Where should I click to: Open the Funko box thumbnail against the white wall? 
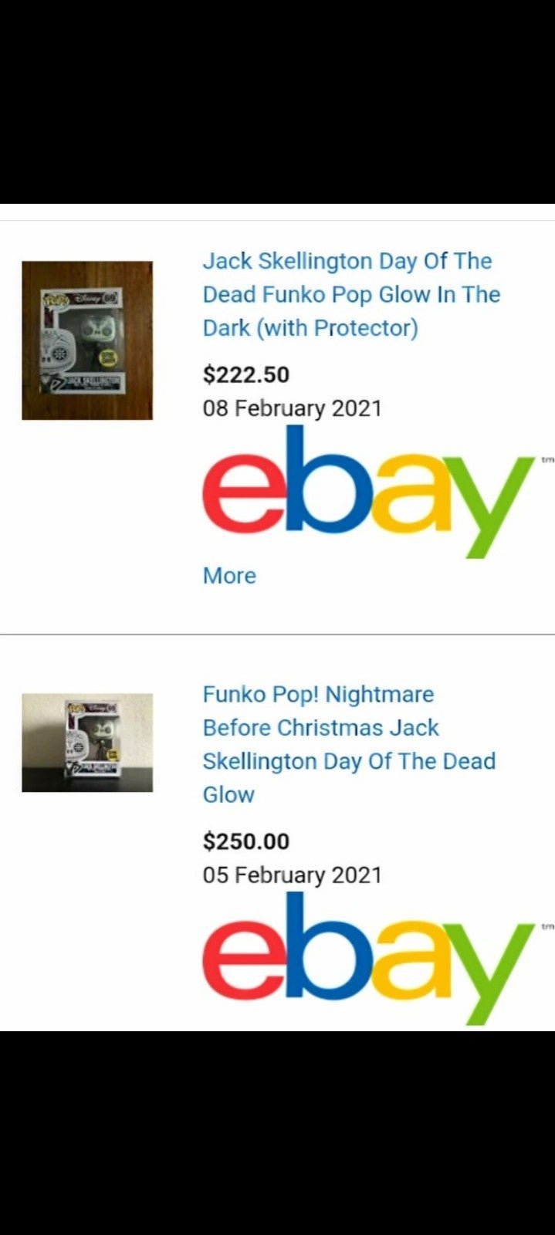pos(87,743)
